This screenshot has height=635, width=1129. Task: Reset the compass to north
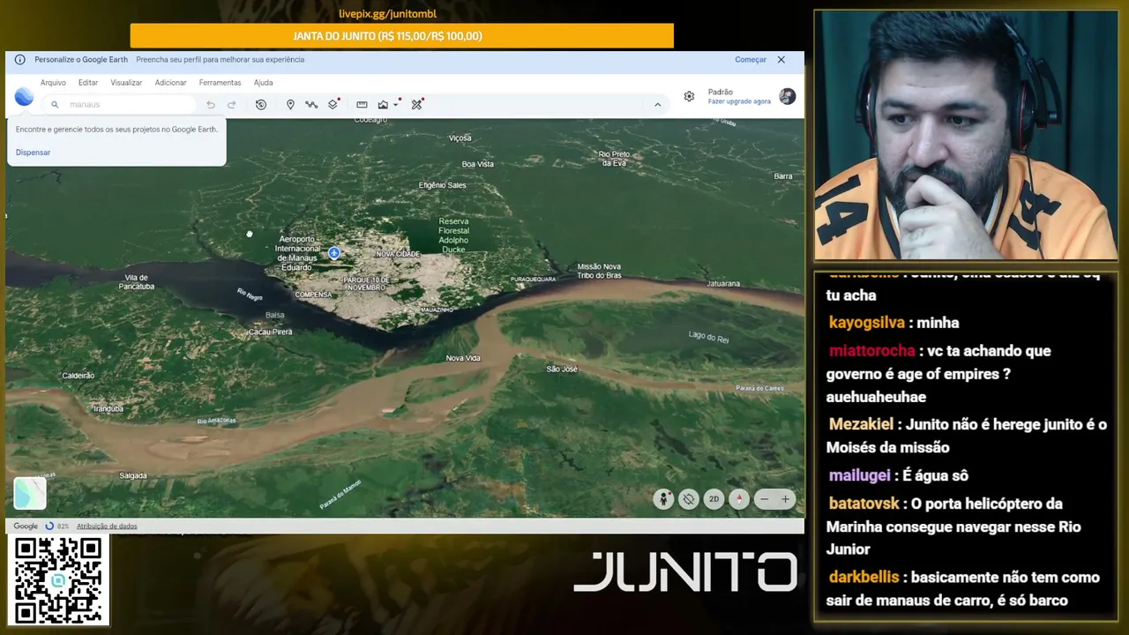tap(739, 499)
